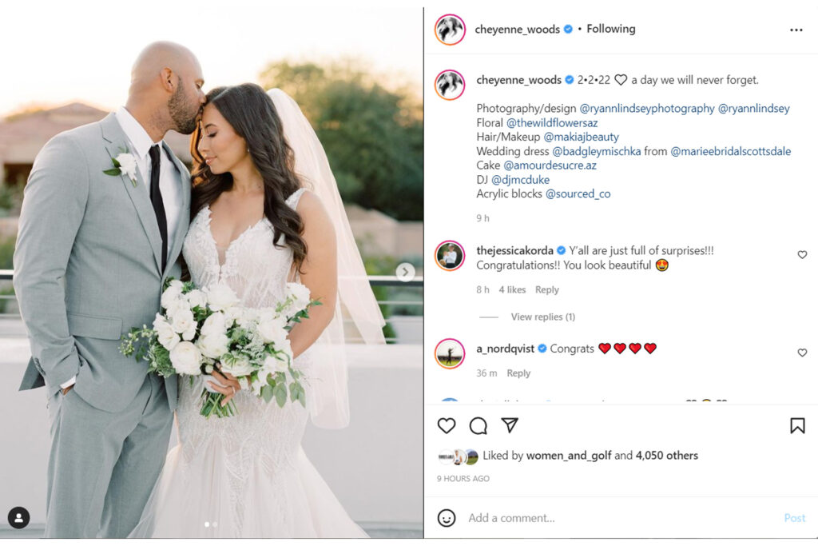Screen dimensions: 818x546
Task: Reply to thejessicakorda's comment
Action: tap(546, 289)
